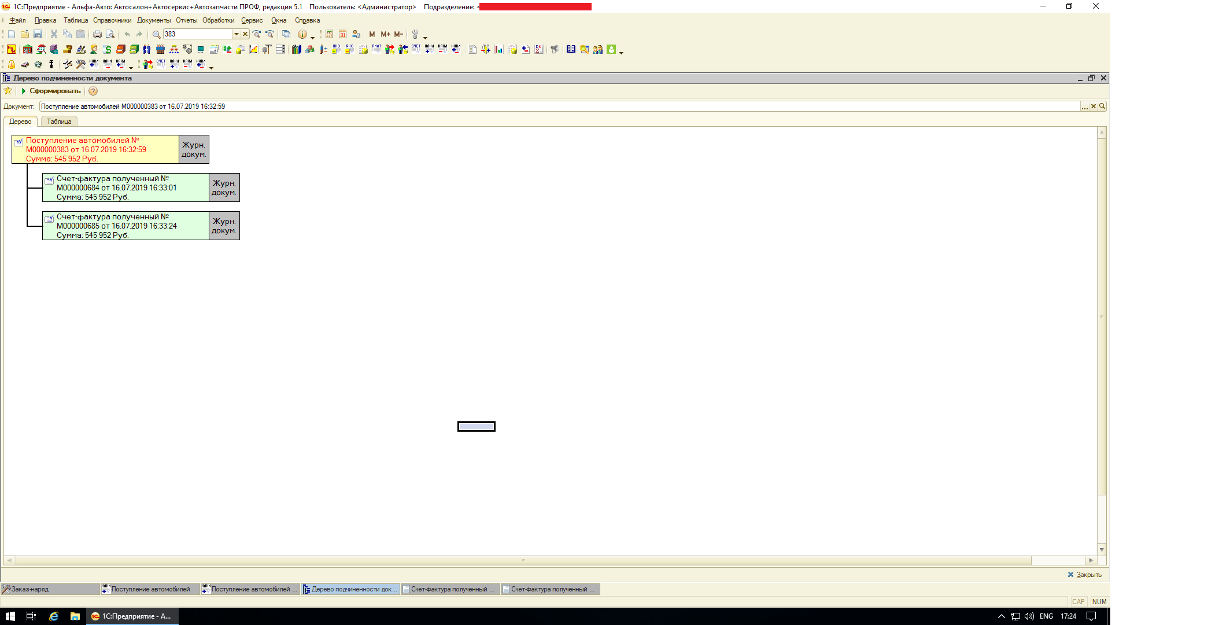Select Счет-фактура полученный M000000684 node

tap(125, 187)
